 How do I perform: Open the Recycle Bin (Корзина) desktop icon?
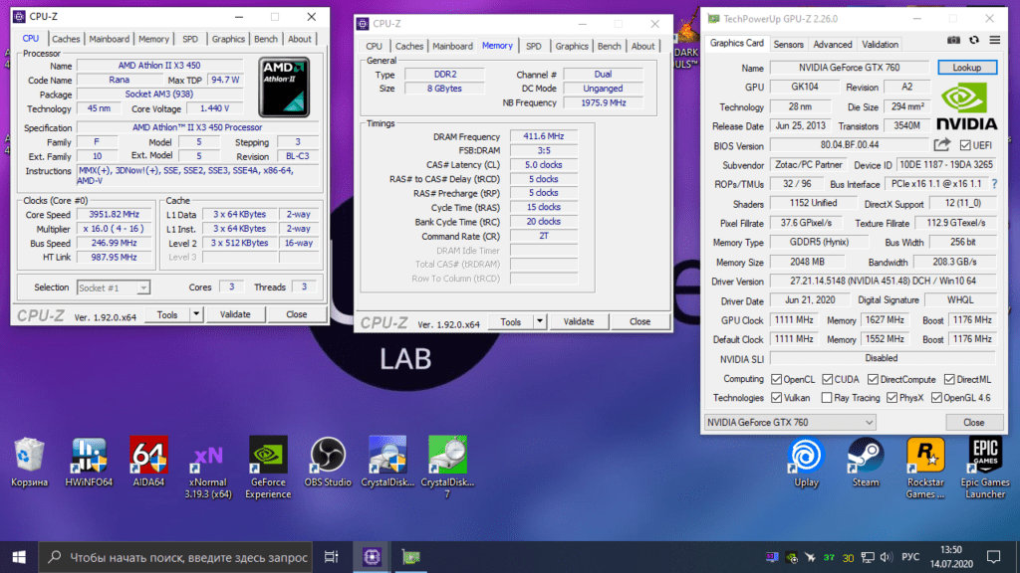tap(29, 462)
